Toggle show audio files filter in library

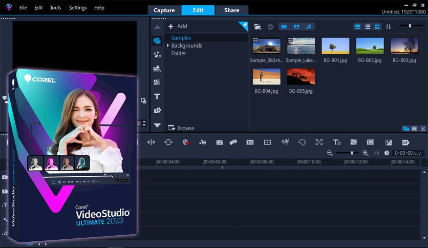click(x=309, y=27)
